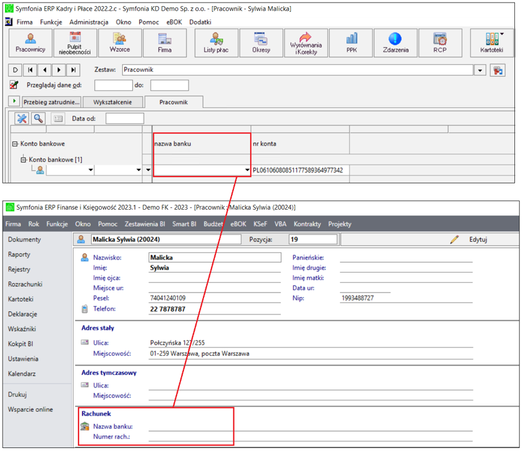Screen dimensions: 523x453
Task: Open Dodatki menu in Kadry i Płace
Action: pos(200,22)
